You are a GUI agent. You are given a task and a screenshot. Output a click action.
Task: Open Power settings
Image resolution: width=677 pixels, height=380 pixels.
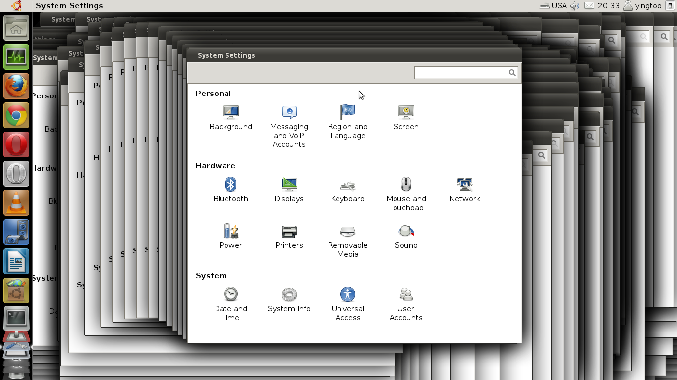(230, 237)
